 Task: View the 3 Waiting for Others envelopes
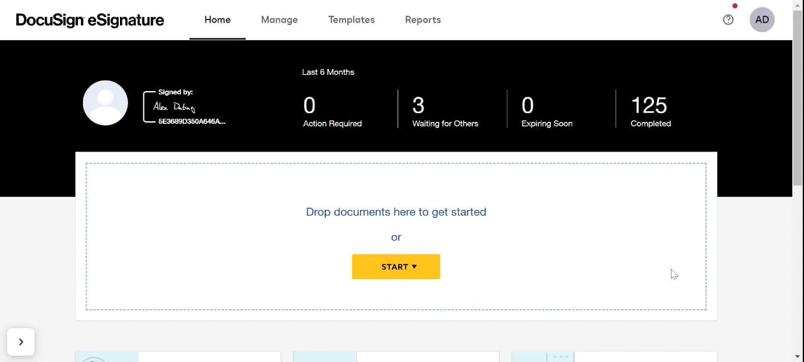pos(445,111)
